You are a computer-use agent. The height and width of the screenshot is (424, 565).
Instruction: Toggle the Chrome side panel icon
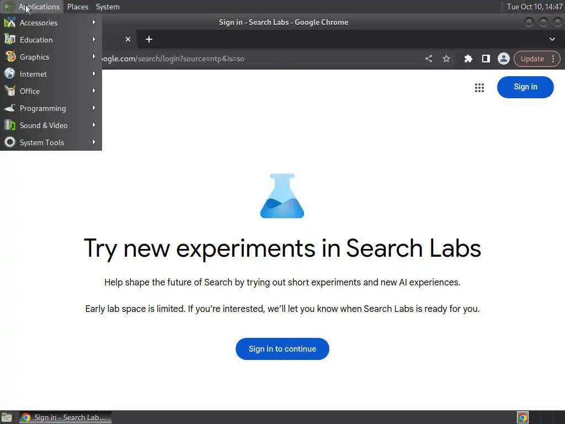click(486, 59)
